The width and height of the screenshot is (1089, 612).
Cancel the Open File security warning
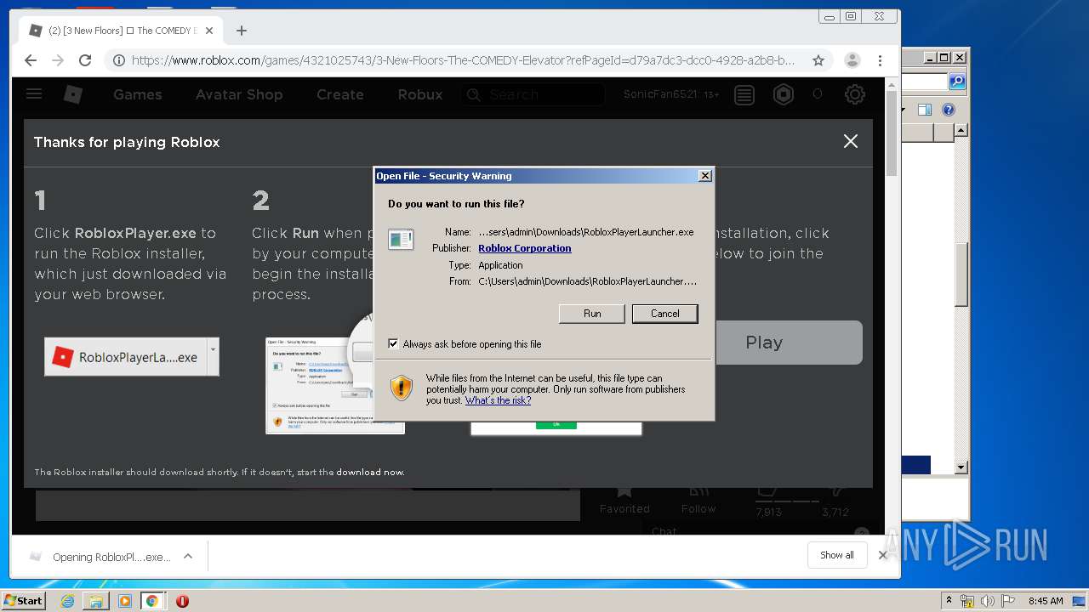[664, 314]
